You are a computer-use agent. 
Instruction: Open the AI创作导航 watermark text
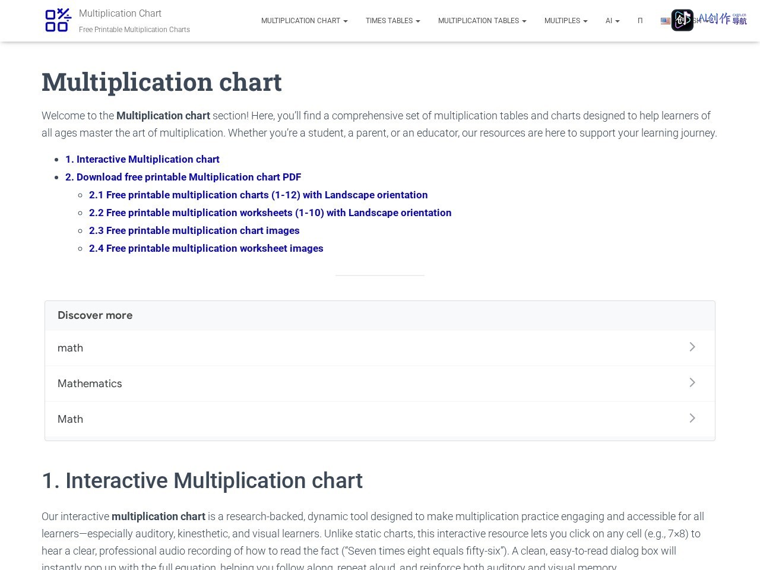click(723, 19)
